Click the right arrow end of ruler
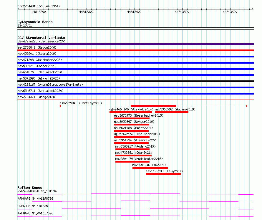Screen dimensions: 262x220 pyautogui.click(x=253, y=9)
